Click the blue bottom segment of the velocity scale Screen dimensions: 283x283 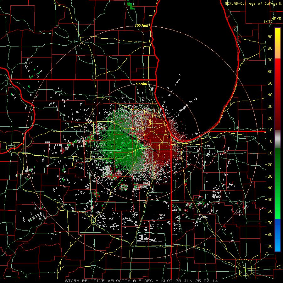tap(278, 235)
